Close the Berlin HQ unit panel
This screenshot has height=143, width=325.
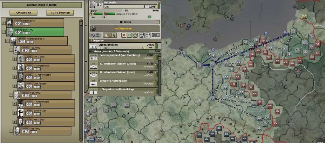(159, 2)
